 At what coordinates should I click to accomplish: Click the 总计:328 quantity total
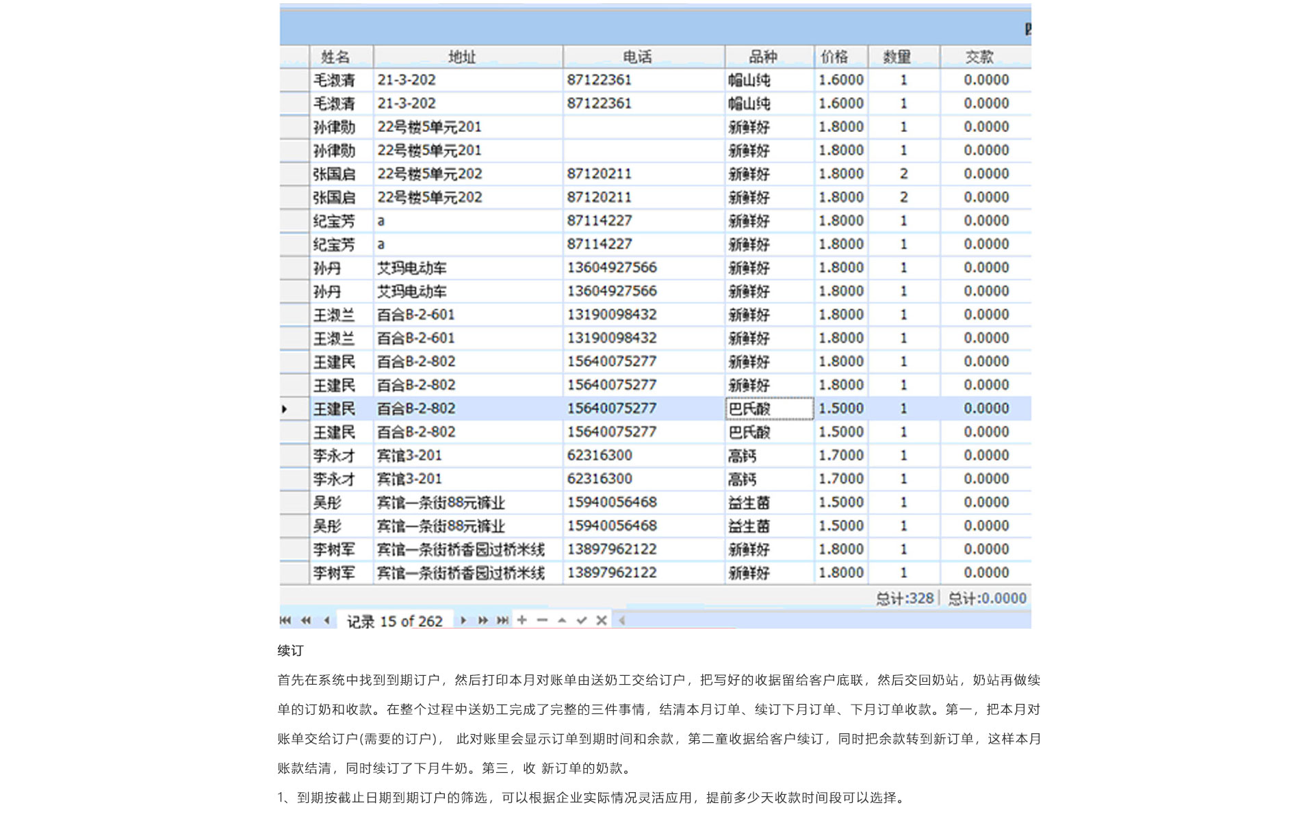click(905, 599)
